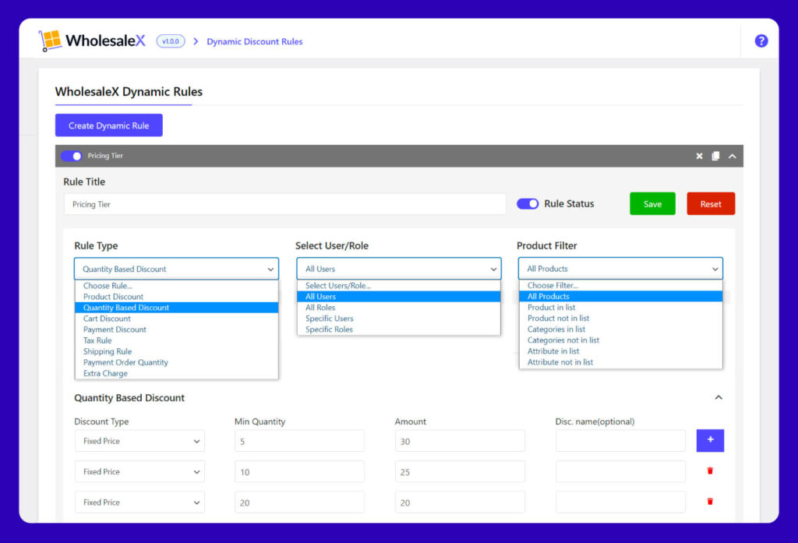
Task: Open Discount Type dropdown in first tier
Action: (139, 441)
